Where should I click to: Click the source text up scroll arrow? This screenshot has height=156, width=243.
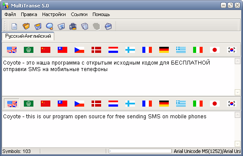point(237,61)
